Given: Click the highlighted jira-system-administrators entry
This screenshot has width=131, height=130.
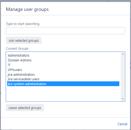Looking at the screenshot, I should 63,84.
